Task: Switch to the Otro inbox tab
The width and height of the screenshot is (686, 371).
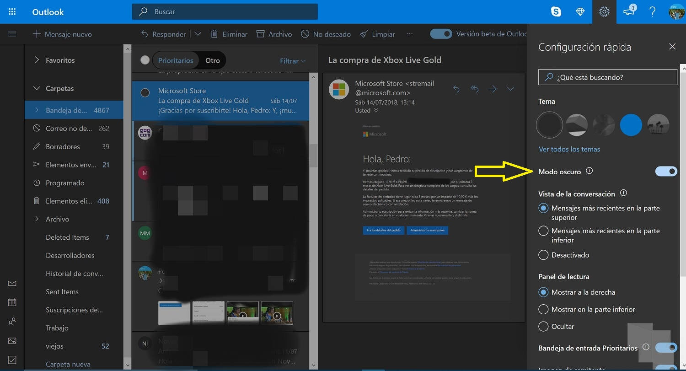Action: [x=213, y=60]
